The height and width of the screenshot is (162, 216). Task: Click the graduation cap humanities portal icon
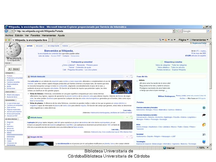click(x=204, y=115)
